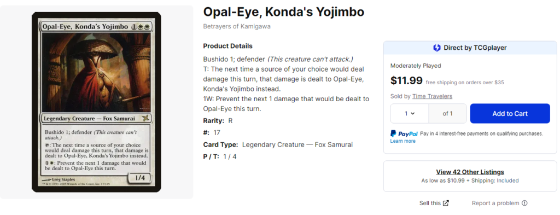Click the set symbol on the card's type line
560x215 pixels.
click(x=145, y=119)
